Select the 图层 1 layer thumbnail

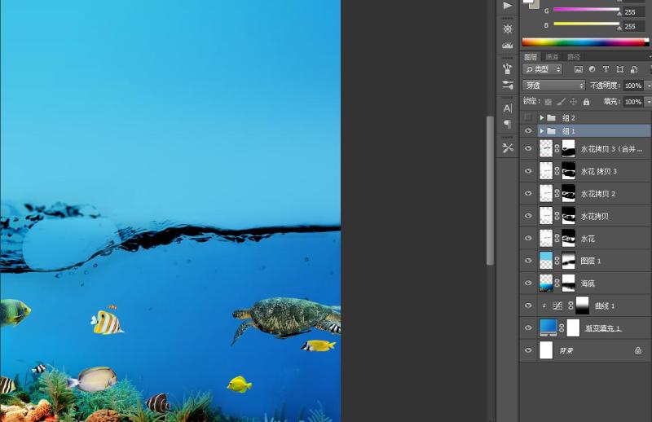[546, 261]
